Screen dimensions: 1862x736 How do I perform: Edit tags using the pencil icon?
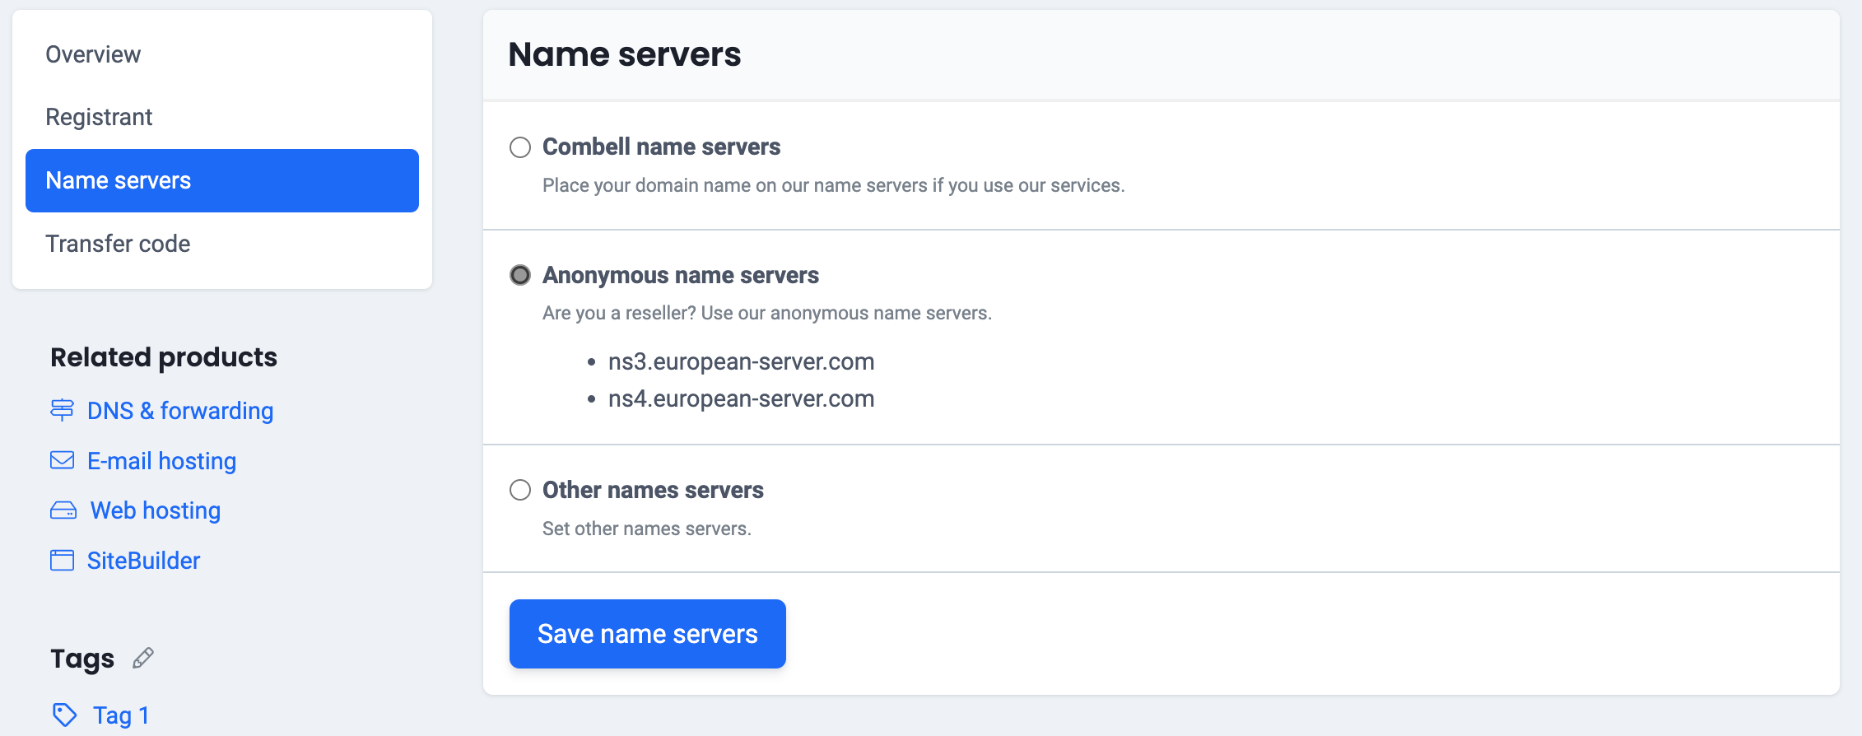143,658
